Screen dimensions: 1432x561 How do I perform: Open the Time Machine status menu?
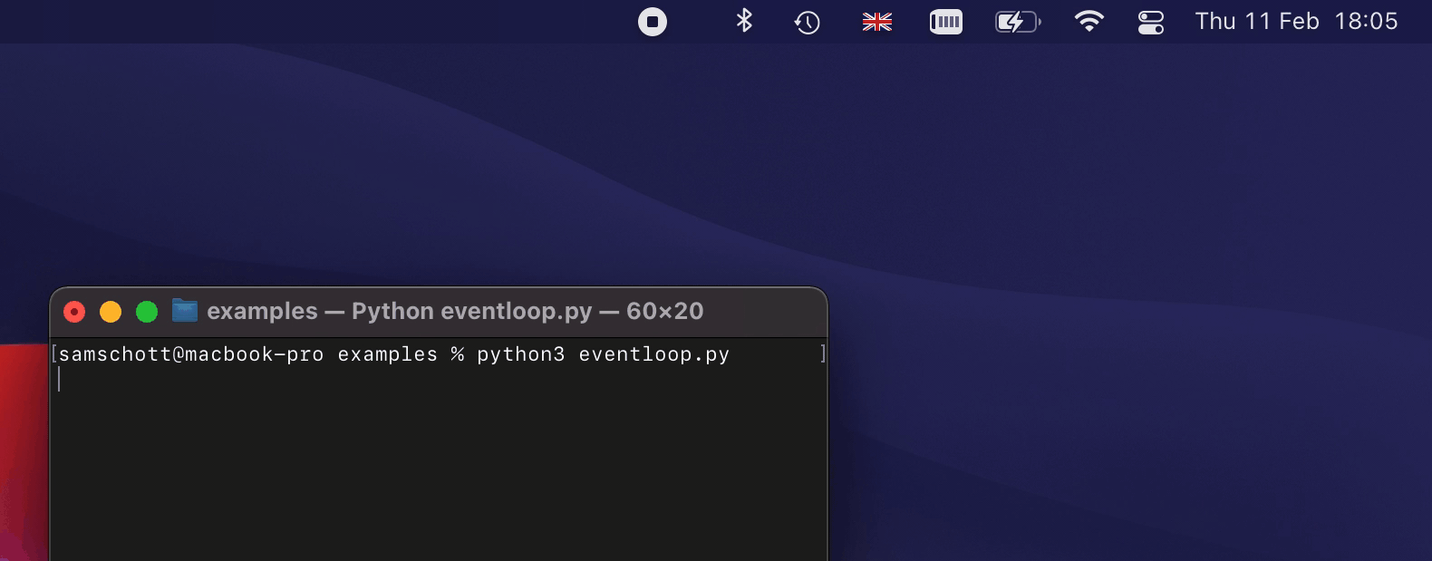808,22
